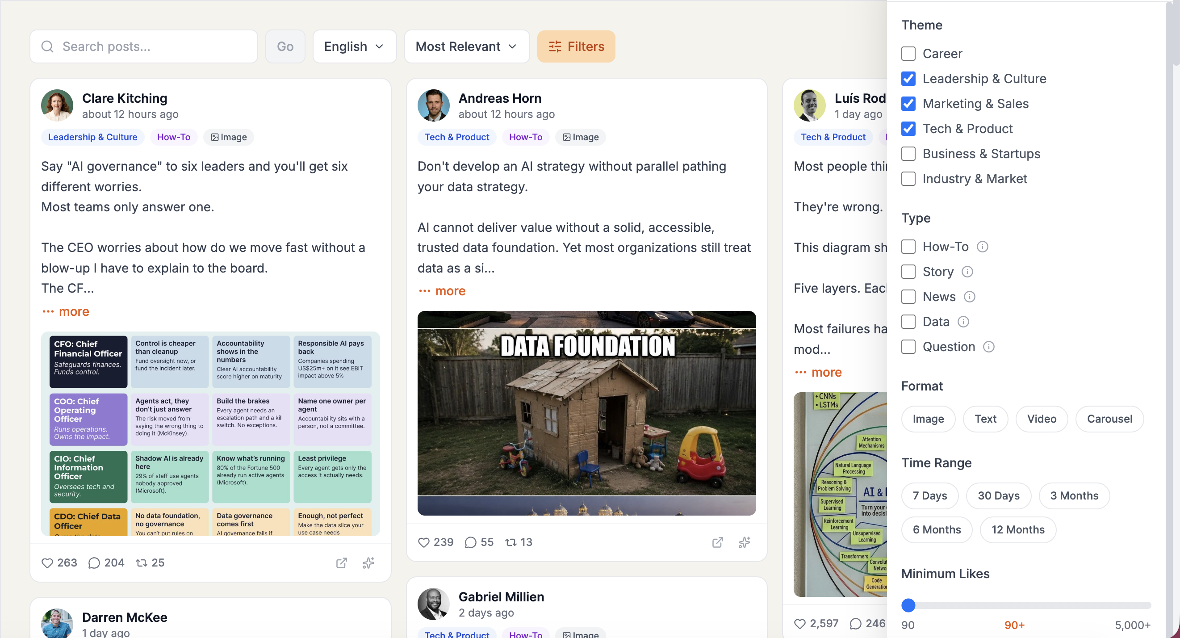The width and height of the screenshot is (1180, 638).
Task: Show info for Data type
Action: pos(963,322)
